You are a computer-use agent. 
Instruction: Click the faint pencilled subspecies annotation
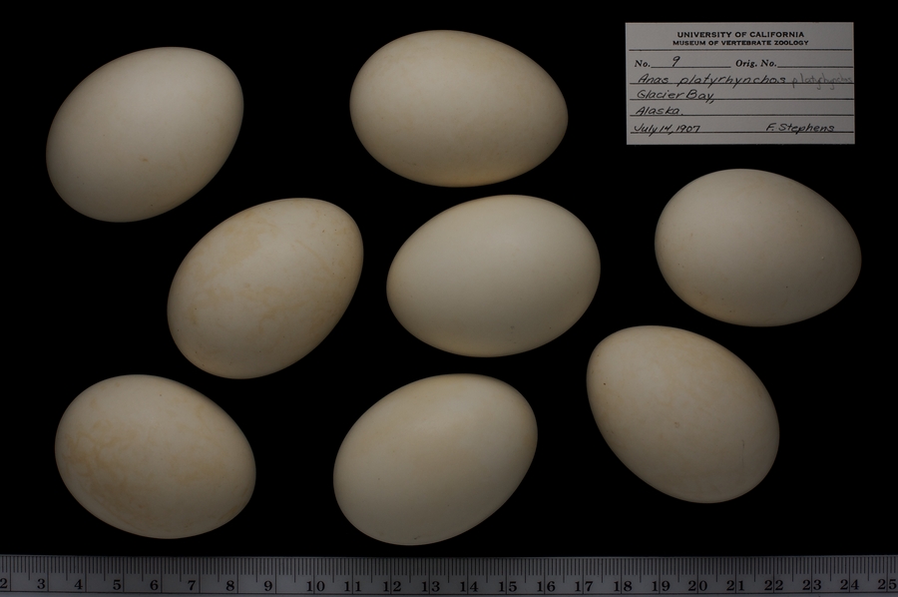pos(822,80)
